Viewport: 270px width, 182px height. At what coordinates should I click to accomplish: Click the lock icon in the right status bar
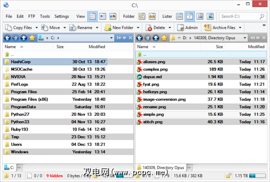pos(229,176)
